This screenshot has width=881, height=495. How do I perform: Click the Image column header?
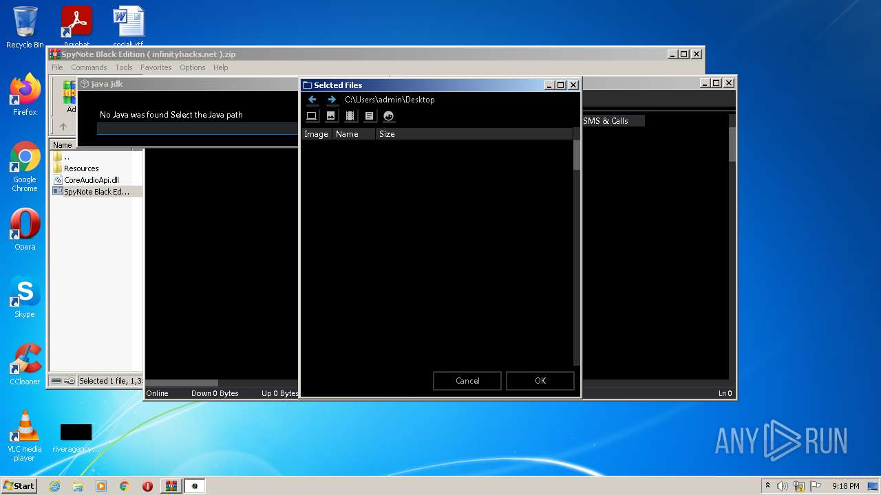coord(317,134)
